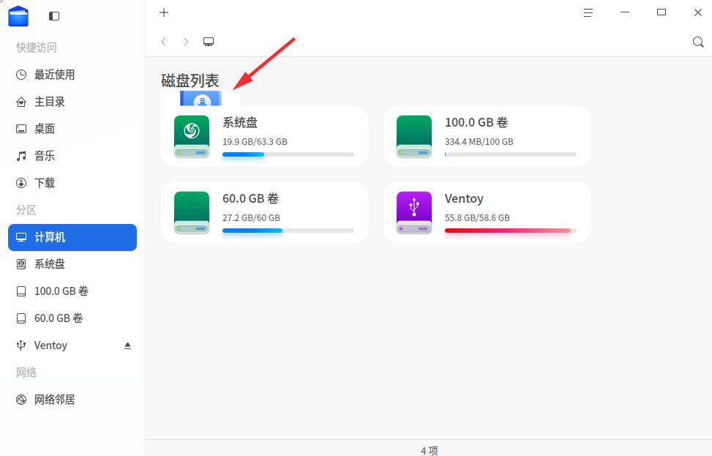Close the file manager window
The image size is (712, 456).
698,12
